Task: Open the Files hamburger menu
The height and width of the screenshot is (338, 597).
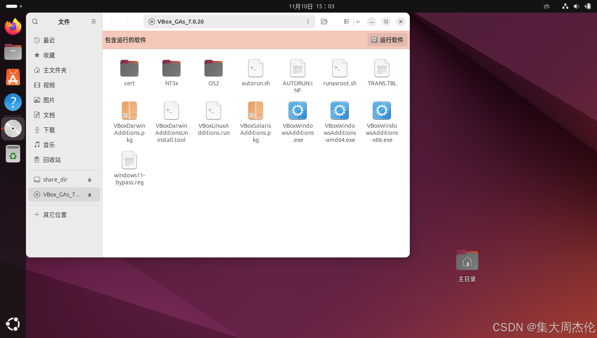Action: (x=94, y=22)
